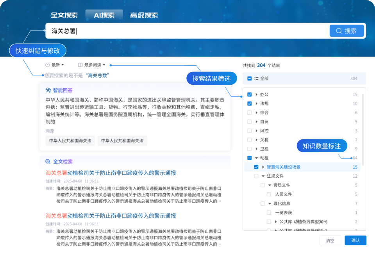The height and width of the screenshot is (253, 375).
Task: Check the 公共库-动植条线典型案例 checkbox
Action: click(x=269, y=222)
